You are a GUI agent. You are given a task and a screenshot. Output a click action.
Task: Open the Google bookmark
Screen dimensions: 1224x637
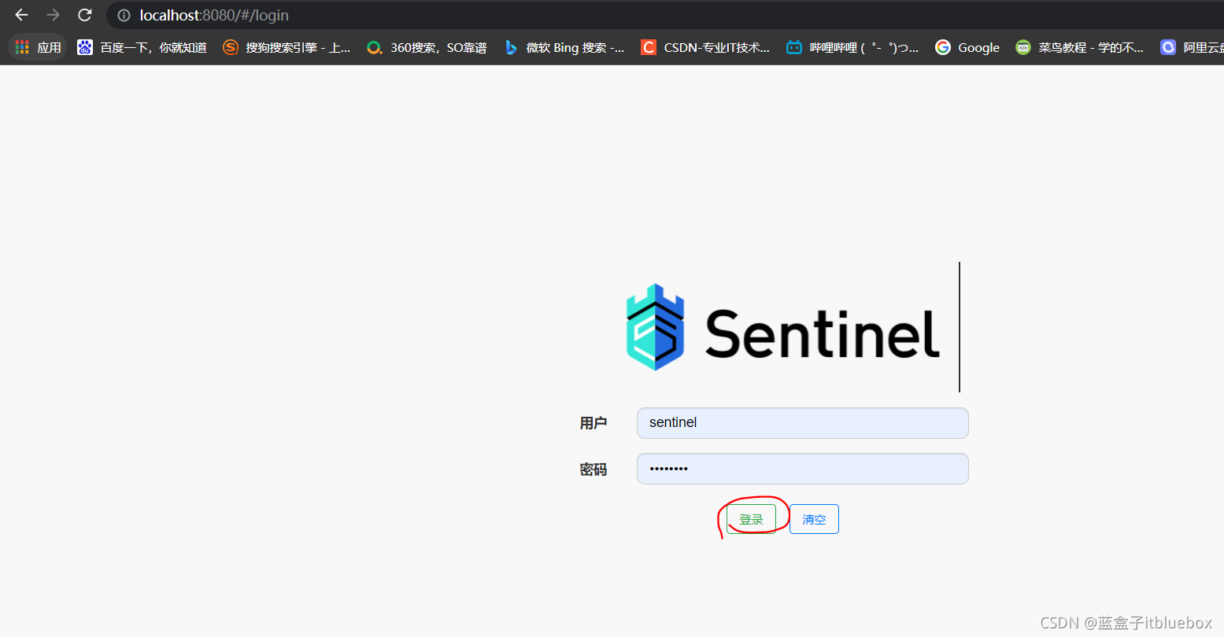967,47
